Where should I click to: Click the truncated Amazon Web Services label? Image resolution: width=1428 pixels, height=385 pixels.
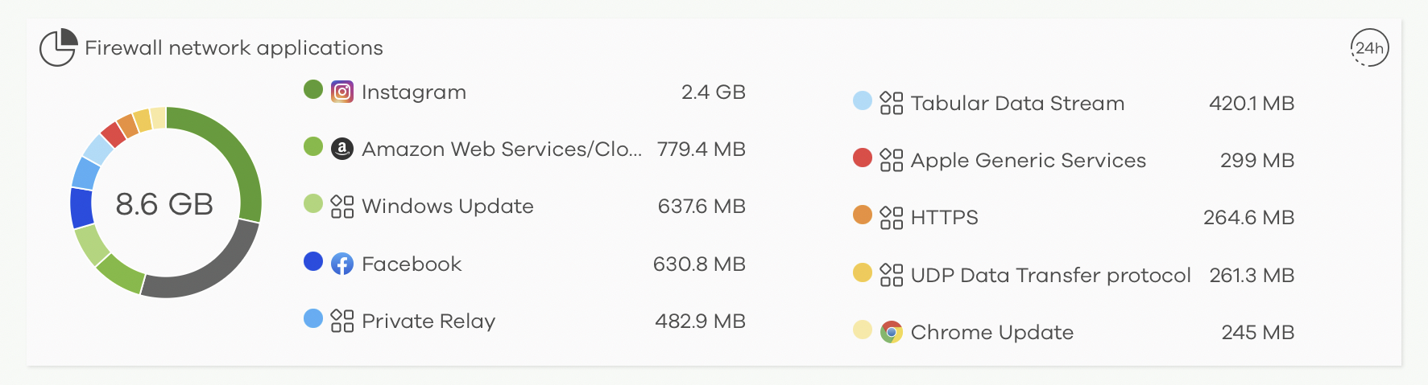[x=501, y=149]
